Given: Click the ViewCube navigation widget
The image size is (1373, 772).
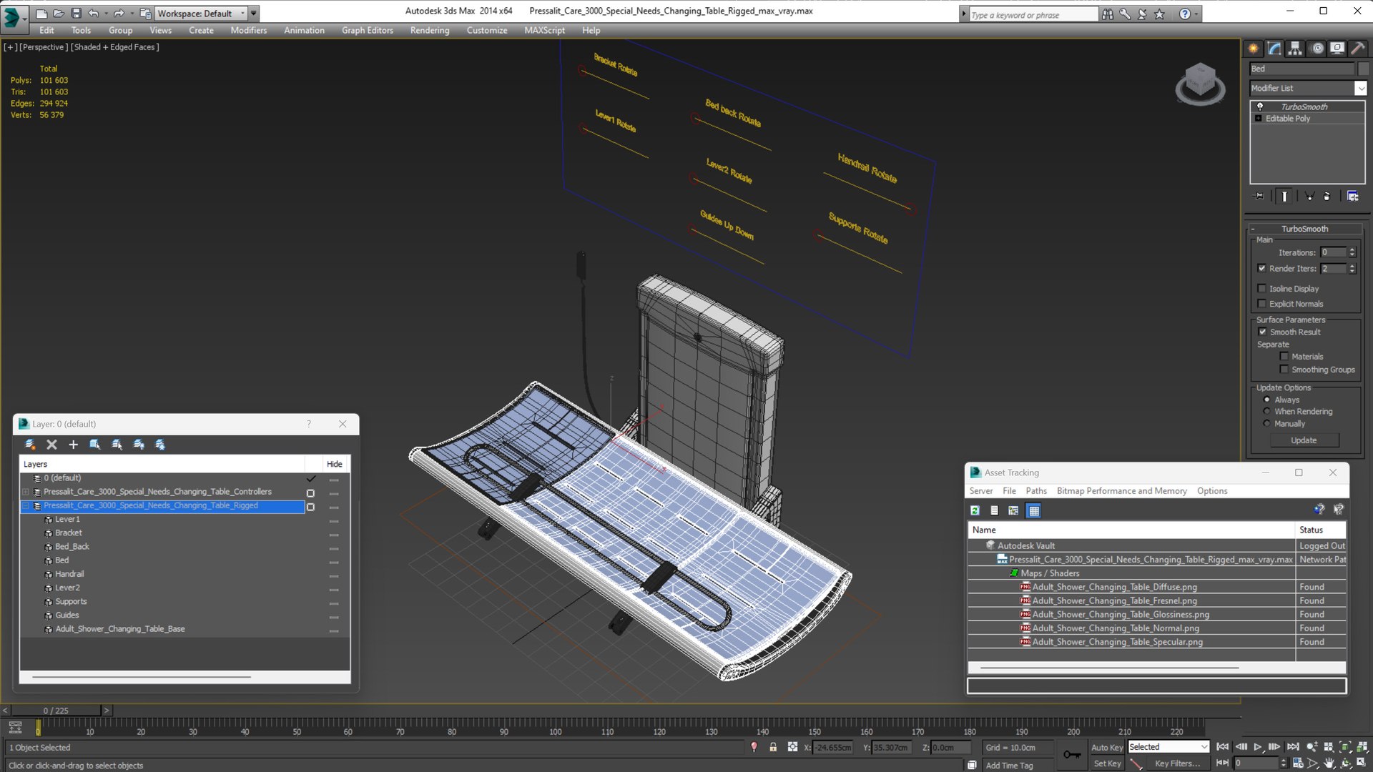Looking at the screenshot, I should 1200,84.
